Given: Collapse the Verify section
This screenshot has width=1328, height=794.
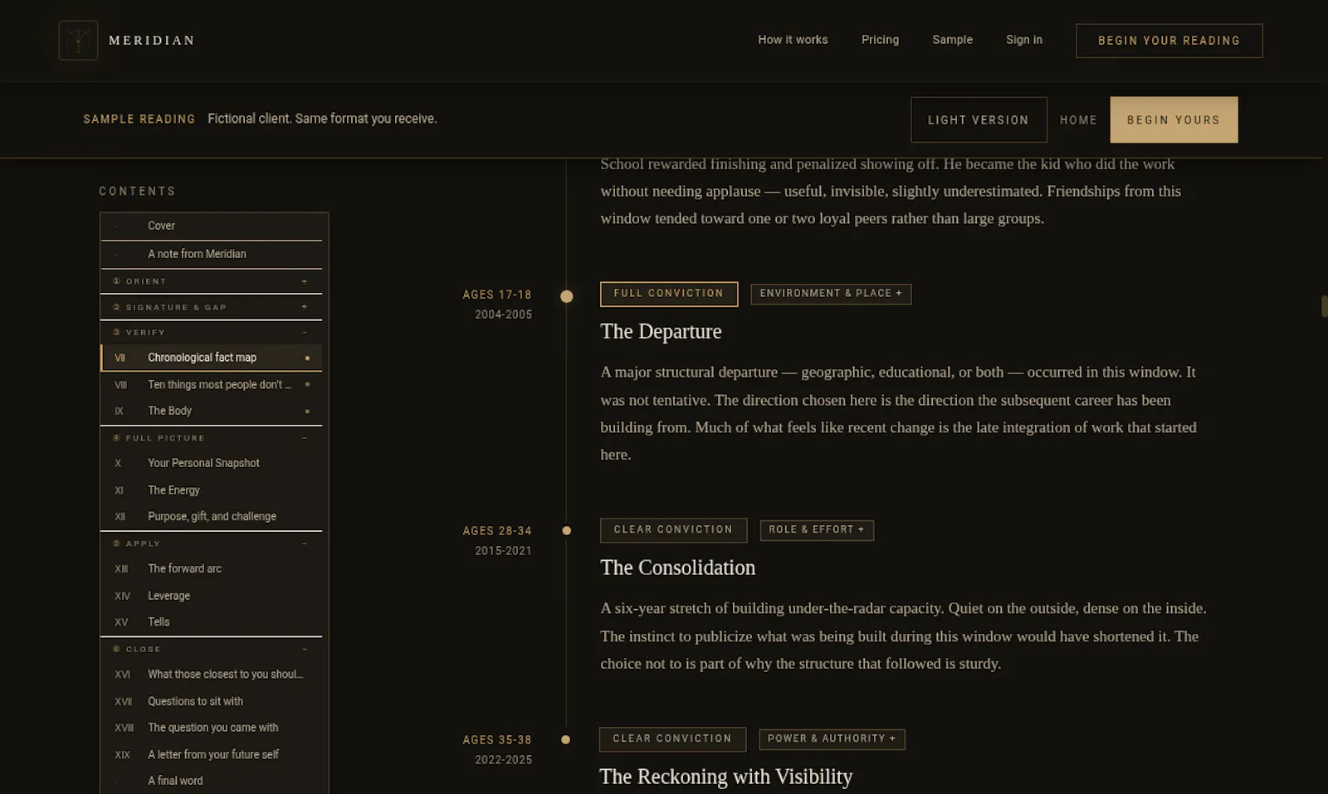Looking at the screenshot, I should (211, 333).
